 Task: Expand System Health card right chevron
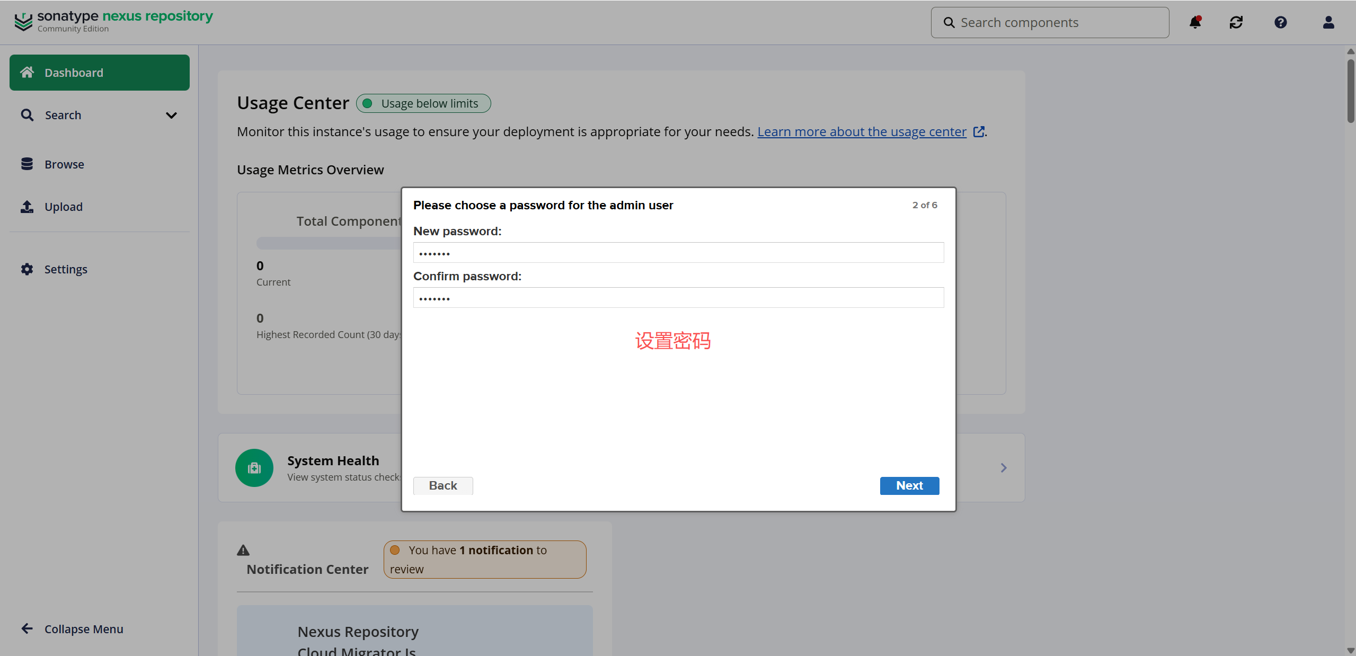point(1004,468)
